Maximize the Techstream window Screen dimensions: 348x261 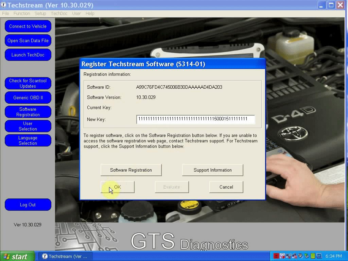point(331,5)
